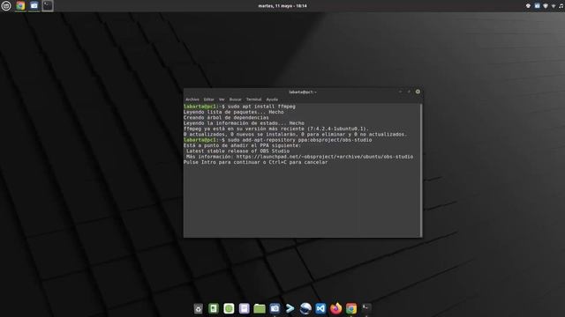Open the Linux Mint start menu

[6, 6]
